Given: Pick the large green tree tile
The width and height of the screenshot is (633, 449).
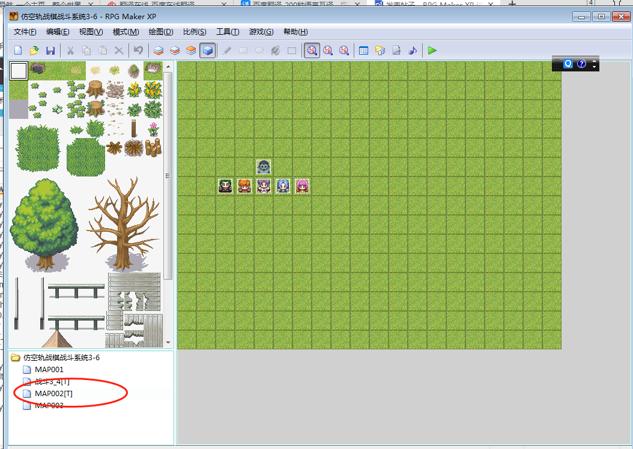Looking at the screenshot, I should click(x=44, y=224).
